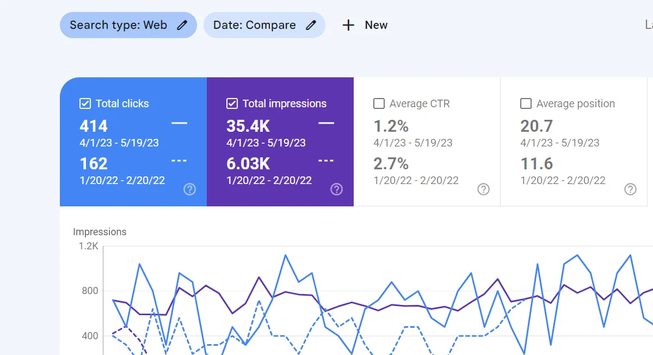This screenshot has width=653, height=355.
Task: Enable the Average CTR checkbox
Action: (x=379, y=103)
